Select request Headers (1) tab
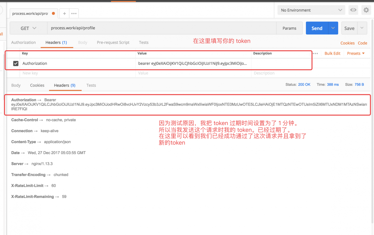This screenshot has height=235, width=374. coord(56,43)
